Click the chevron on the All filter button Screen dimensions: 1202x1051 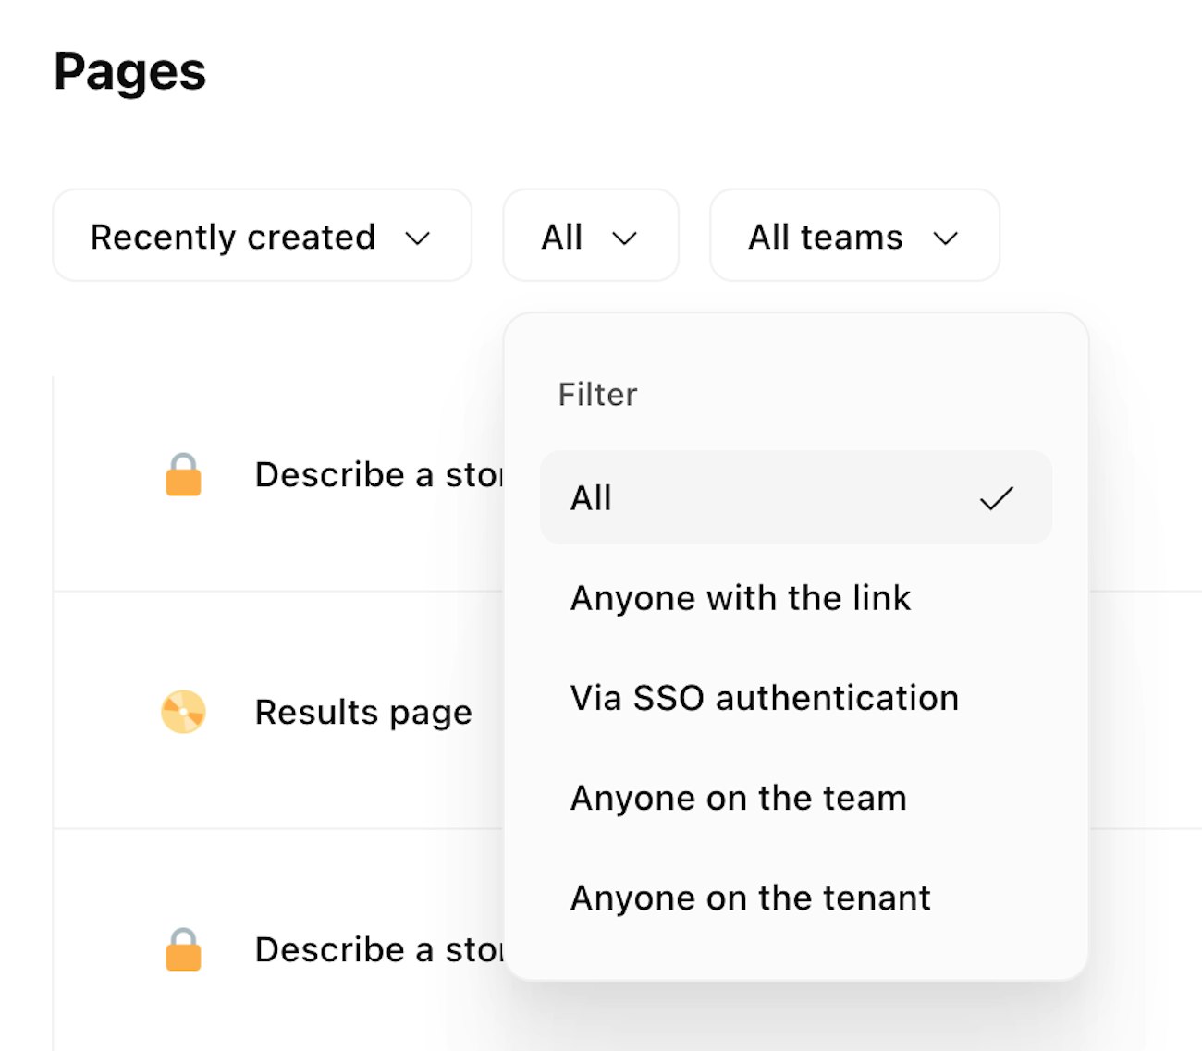(625, 238)
